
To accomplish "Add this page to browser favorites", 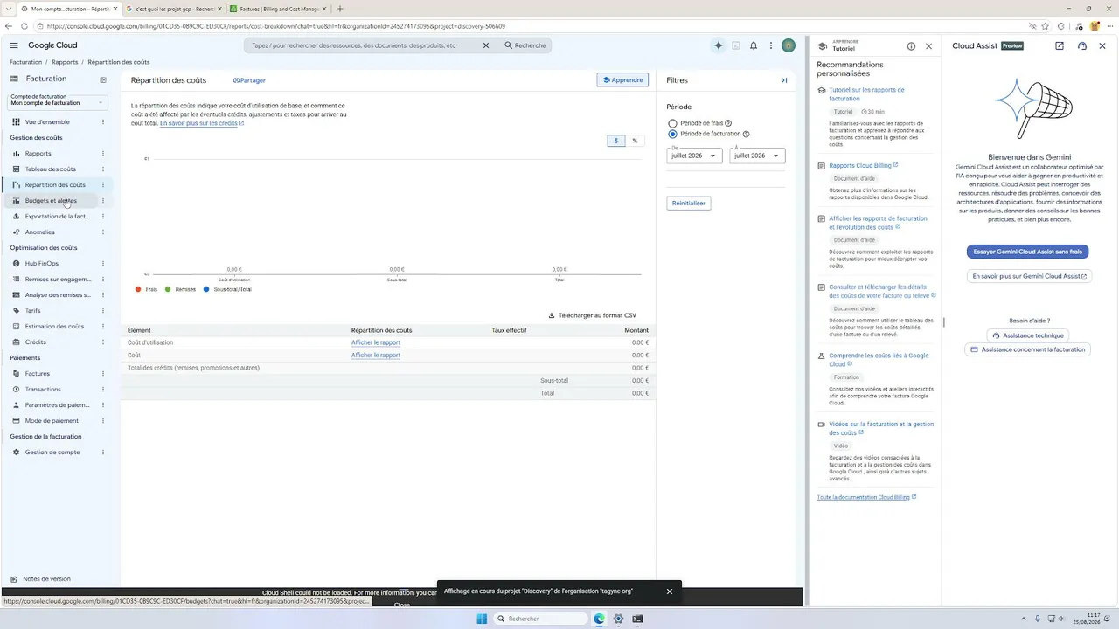I will click(x=1045, y=26).
